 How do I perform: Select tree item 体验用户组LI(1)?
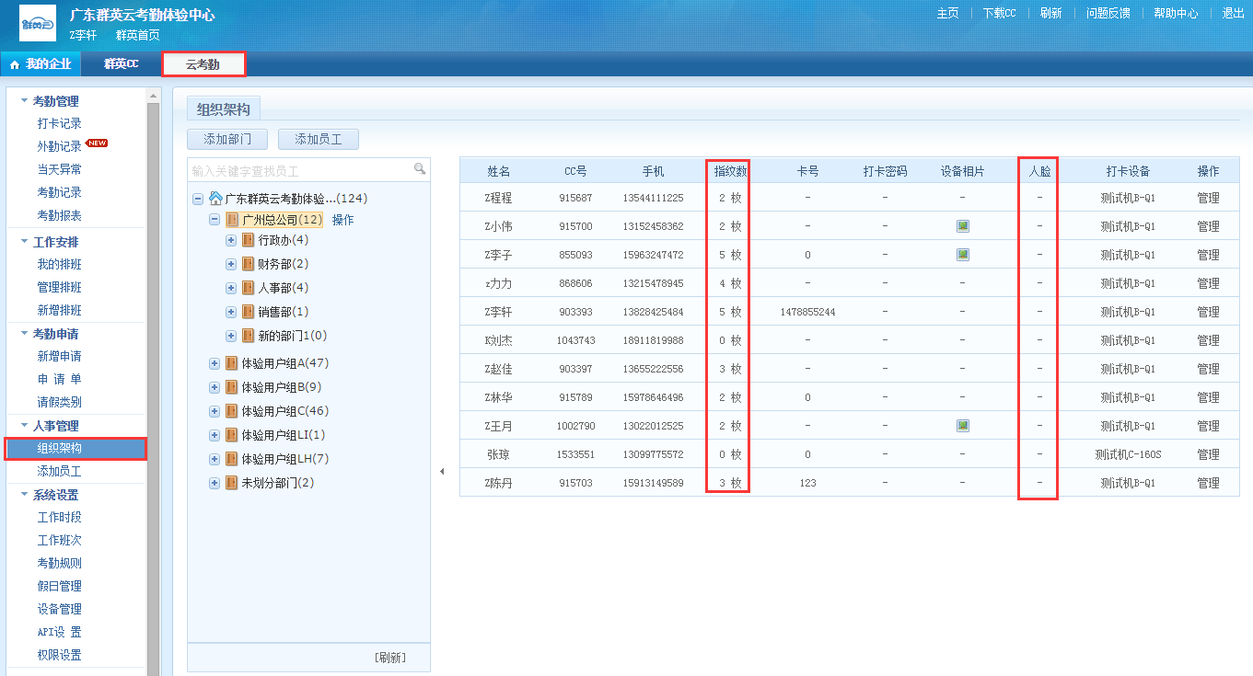pyautogui.click(x=284, y=435)
